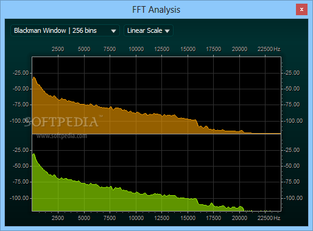Click the bottom axis 20000 frequency label
The image size is (313, 231).
click(239, 218)
